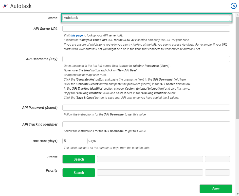Save the Autotask integration settings

pos(216,189)
